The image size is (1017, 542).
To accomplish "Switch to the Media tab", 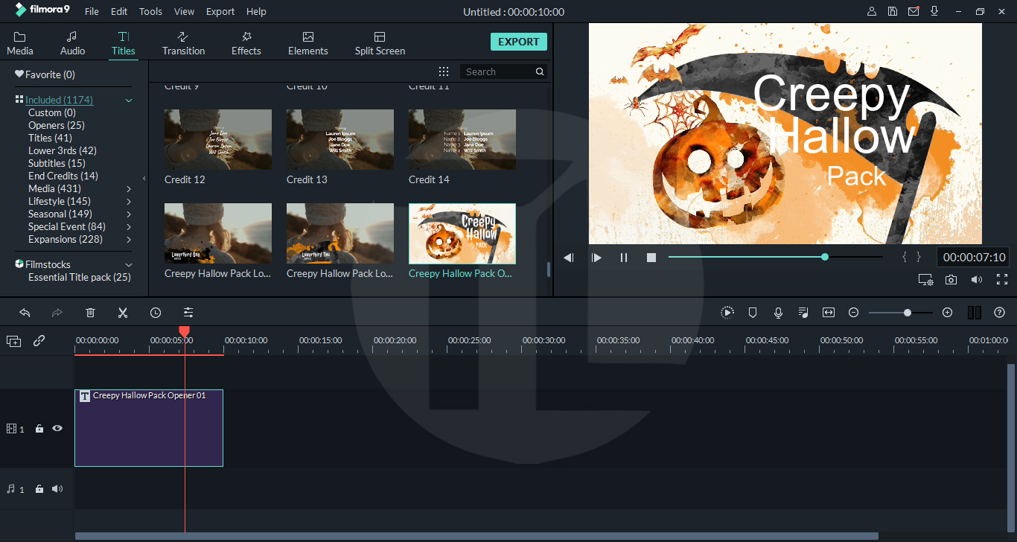I will tap(20, 43).
